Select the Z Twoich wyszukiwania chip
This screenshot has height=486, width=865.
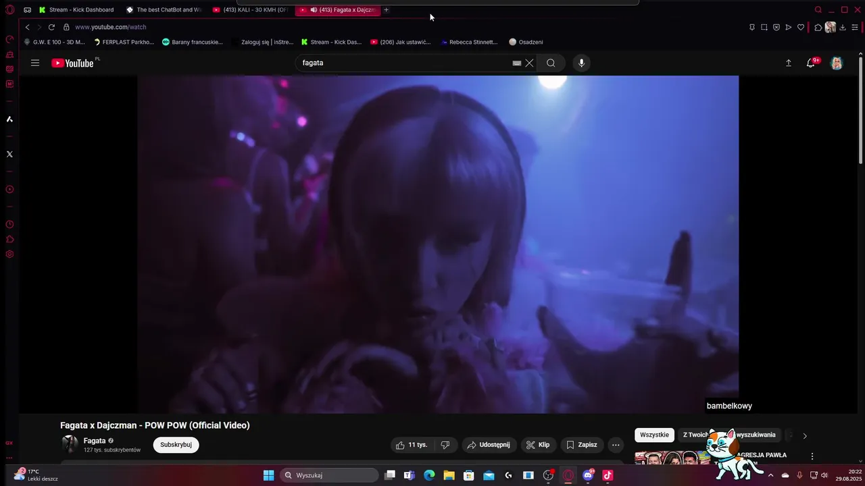729,435
